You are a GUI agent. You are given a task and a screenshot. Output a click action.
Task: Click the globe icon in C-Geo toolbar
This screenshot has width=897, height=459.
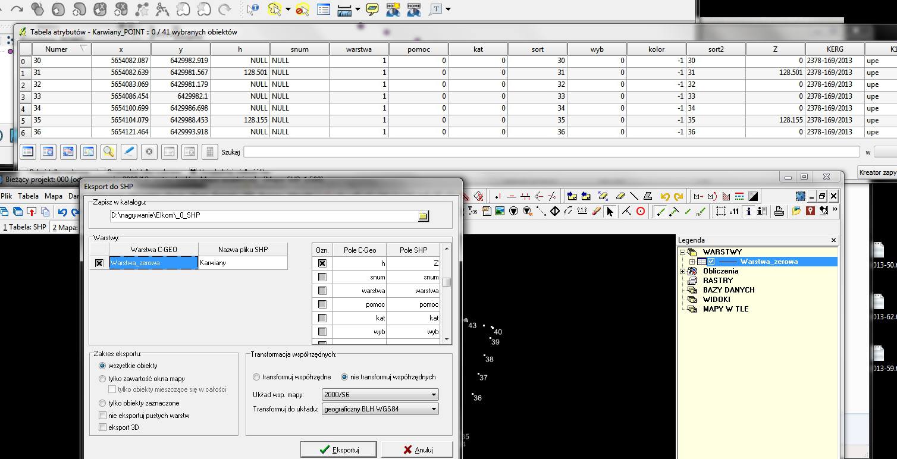click(801, 196)
